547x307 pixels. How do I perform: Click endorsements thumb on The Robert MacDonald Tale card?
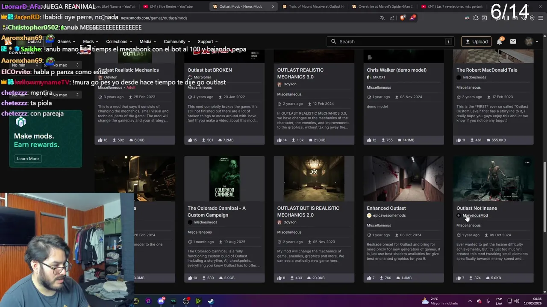[459, 140]
